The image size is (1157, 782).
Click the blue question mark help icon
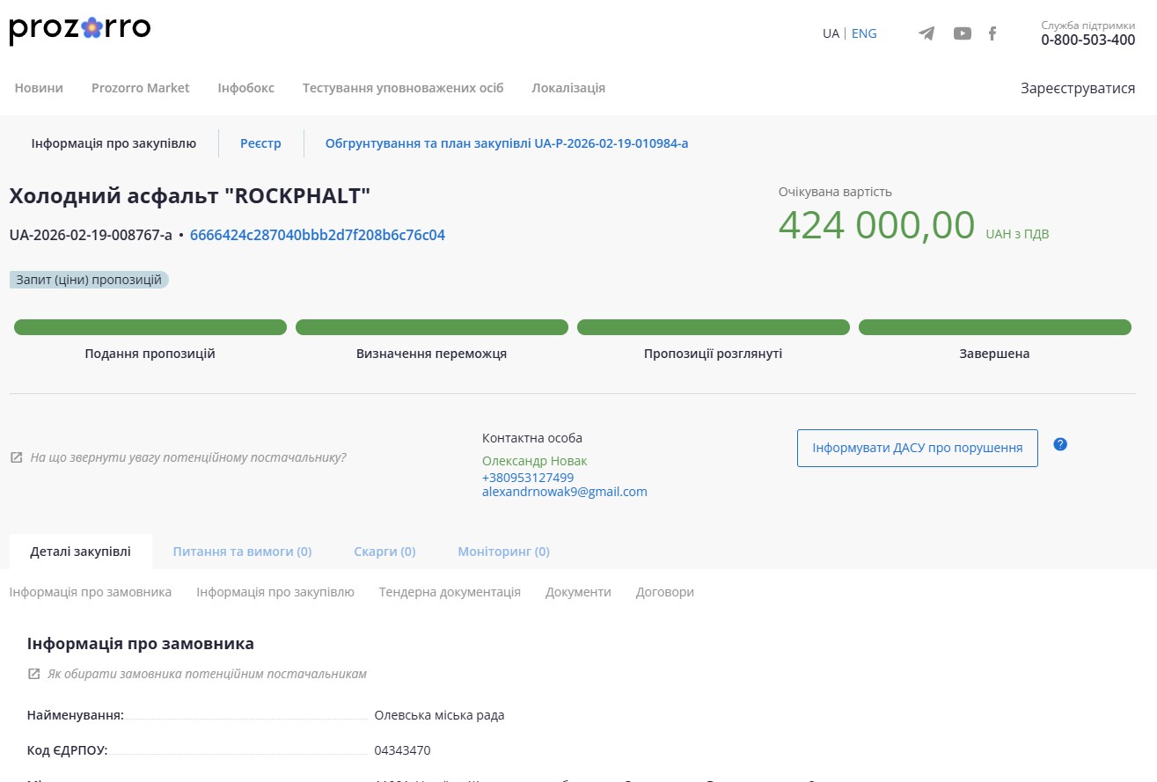click(1060, 444)
